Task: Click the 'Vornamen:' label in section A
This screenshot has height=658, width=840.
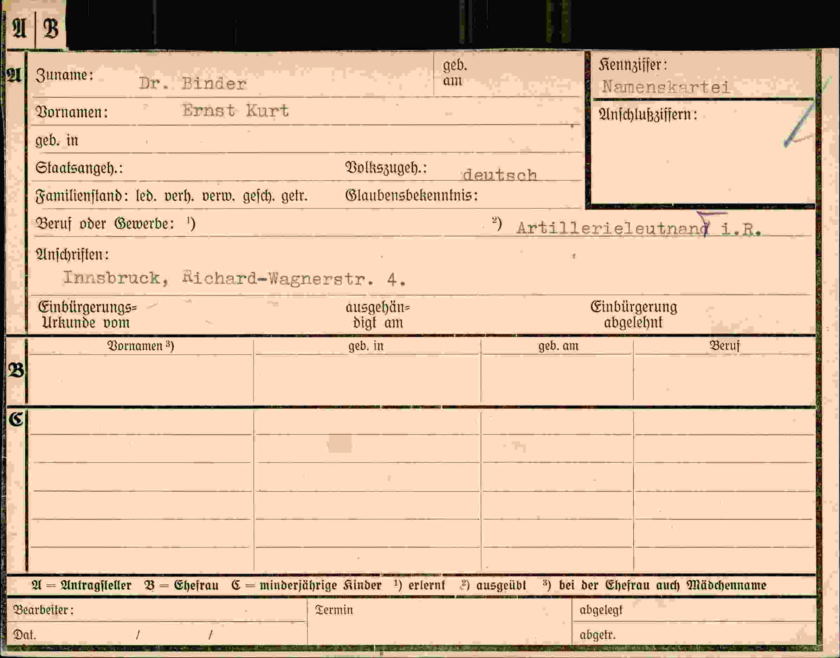Action: tap(72, 112)
